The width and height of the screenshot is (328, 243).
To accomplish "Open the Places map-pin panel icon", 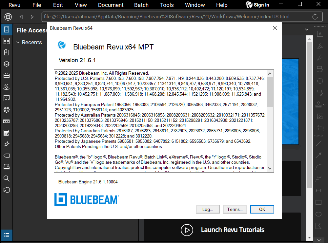I will pyautogui.click(x=7, y=87).
